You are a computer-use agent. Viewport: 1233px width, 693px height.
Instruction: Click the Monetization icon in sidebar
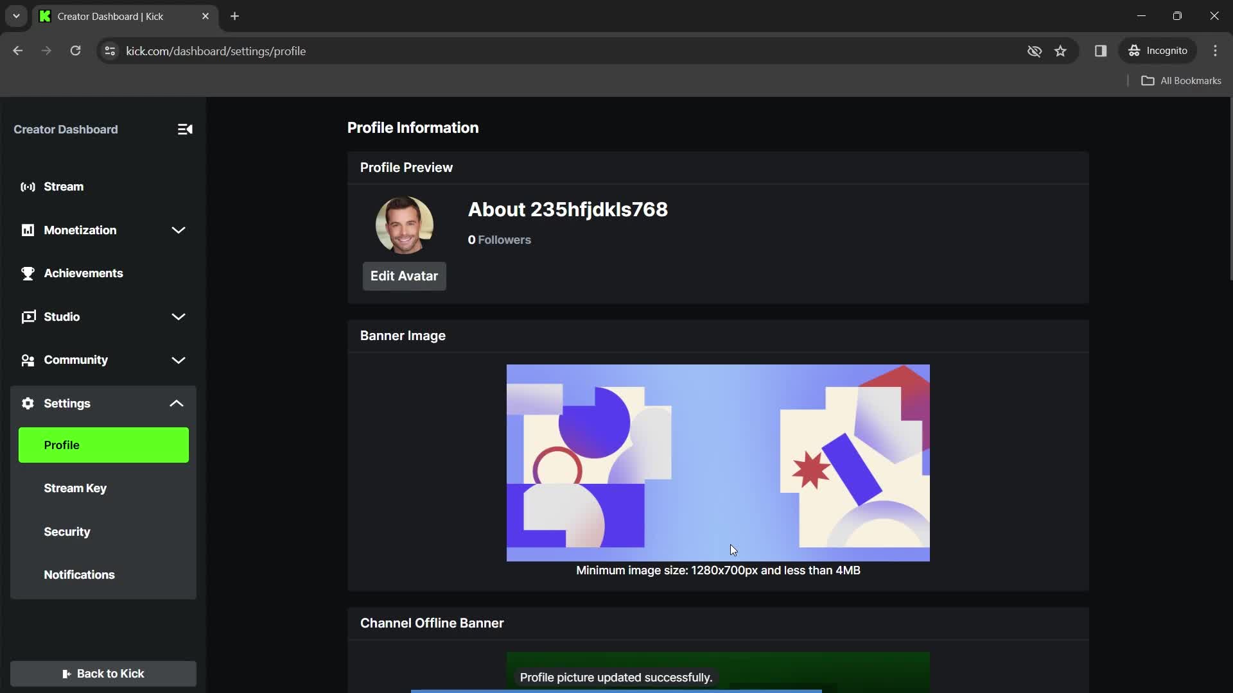point(27,230)
